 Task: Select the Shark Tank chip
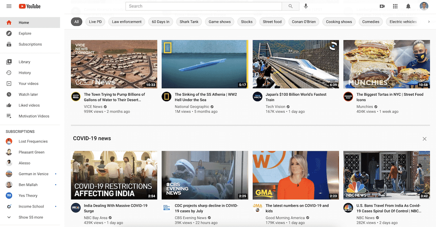[189, 22]
